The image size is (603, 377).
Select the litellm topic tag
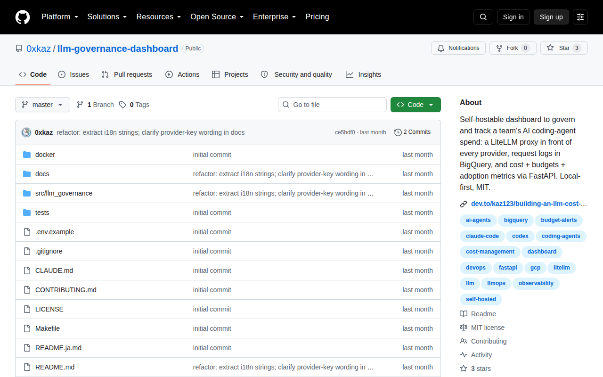[x=562, y=268]
